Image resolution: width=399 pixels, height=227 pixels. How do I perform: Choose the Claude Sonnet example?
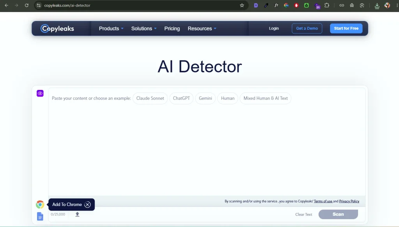tap(150, 98)
